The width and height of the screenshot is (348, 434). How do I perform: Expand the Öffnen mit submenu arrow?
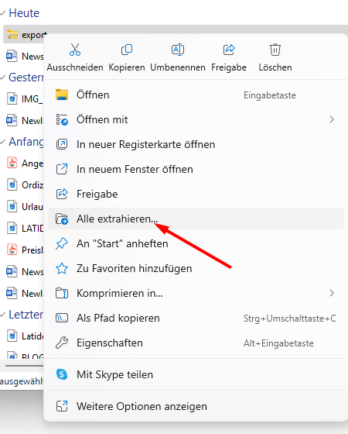tap(332, 119)
